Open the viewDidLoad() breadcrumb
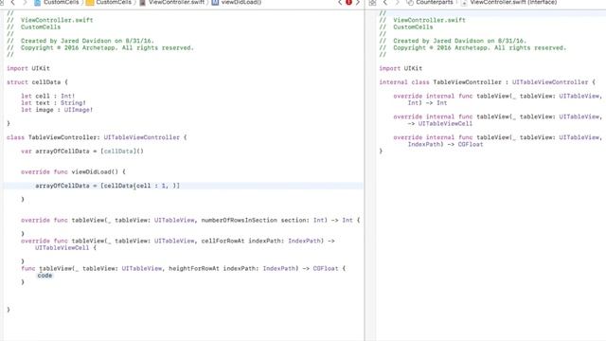This screenshot has height=341, width=606. coord(237,2)
